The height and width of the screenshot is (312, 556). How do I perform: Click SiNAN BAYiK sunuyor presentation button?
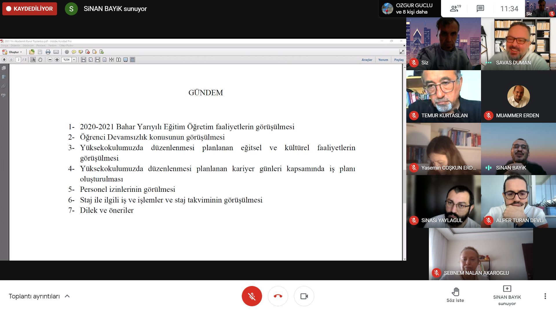pyautogui.click(x=507, y=295)
